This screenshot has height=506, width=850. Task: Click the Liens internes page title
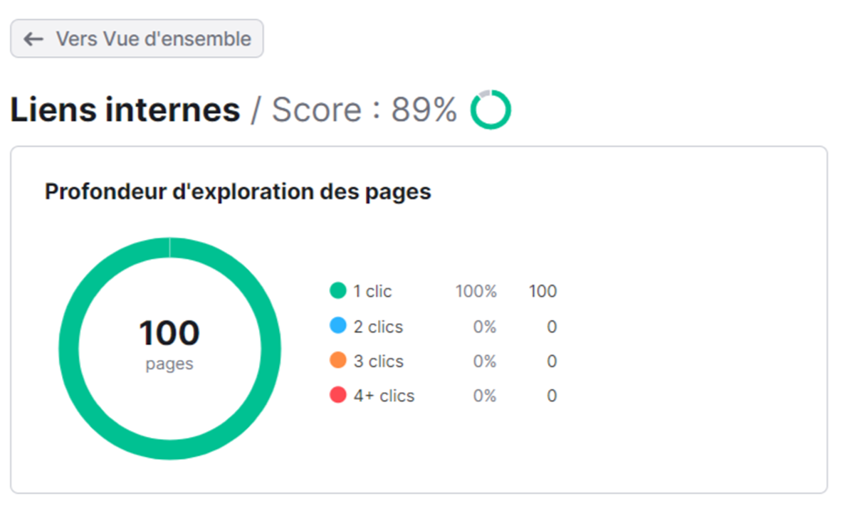[125, 110]
